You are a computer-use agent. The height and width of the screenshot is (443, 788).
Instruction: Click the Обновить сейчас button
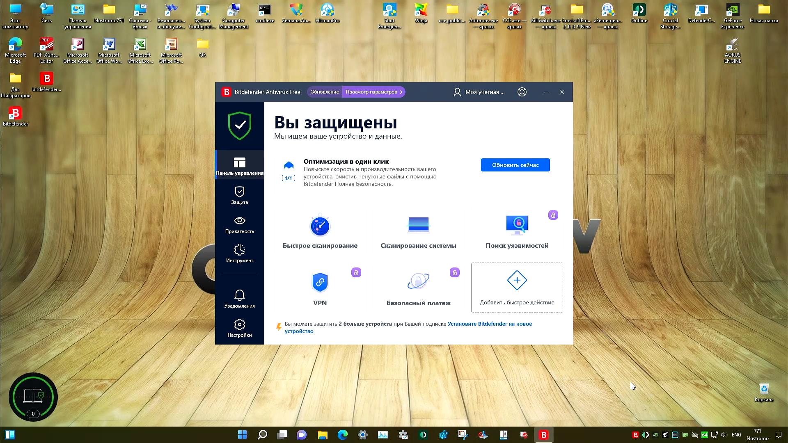pyautogui.click(x=515, y=164)
